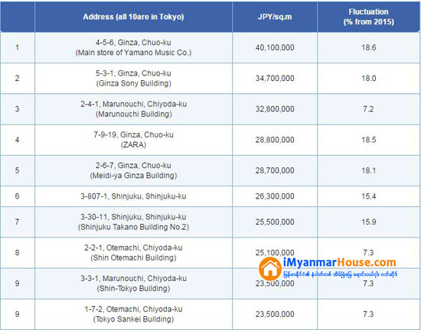
Task: Select the 40,100,000 price value
Action: (x=275, y=47)
